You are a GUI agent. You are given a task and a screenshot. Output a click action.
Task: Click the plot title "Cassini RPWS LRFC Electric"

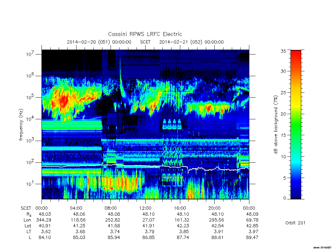pos(145,34)
